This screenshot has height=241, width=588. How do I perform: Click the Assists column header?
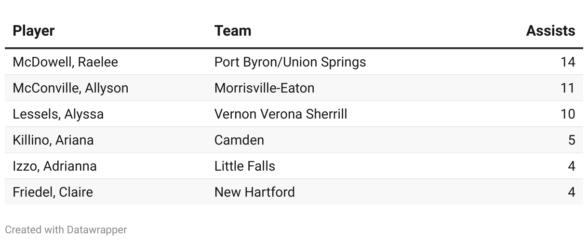click(550, 31)
